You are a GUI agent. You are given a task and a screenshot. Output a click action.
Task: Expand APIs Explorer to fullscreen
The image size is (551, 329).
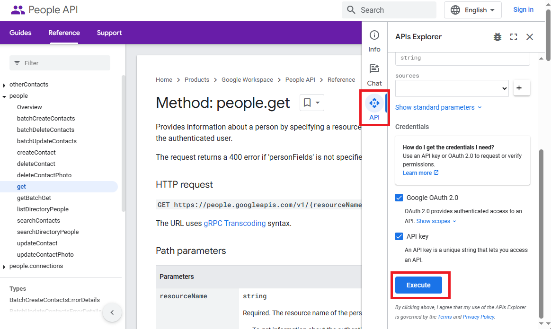[514, 37]
